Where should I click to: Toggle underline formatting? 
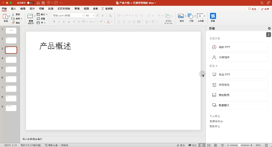[64, 21]
